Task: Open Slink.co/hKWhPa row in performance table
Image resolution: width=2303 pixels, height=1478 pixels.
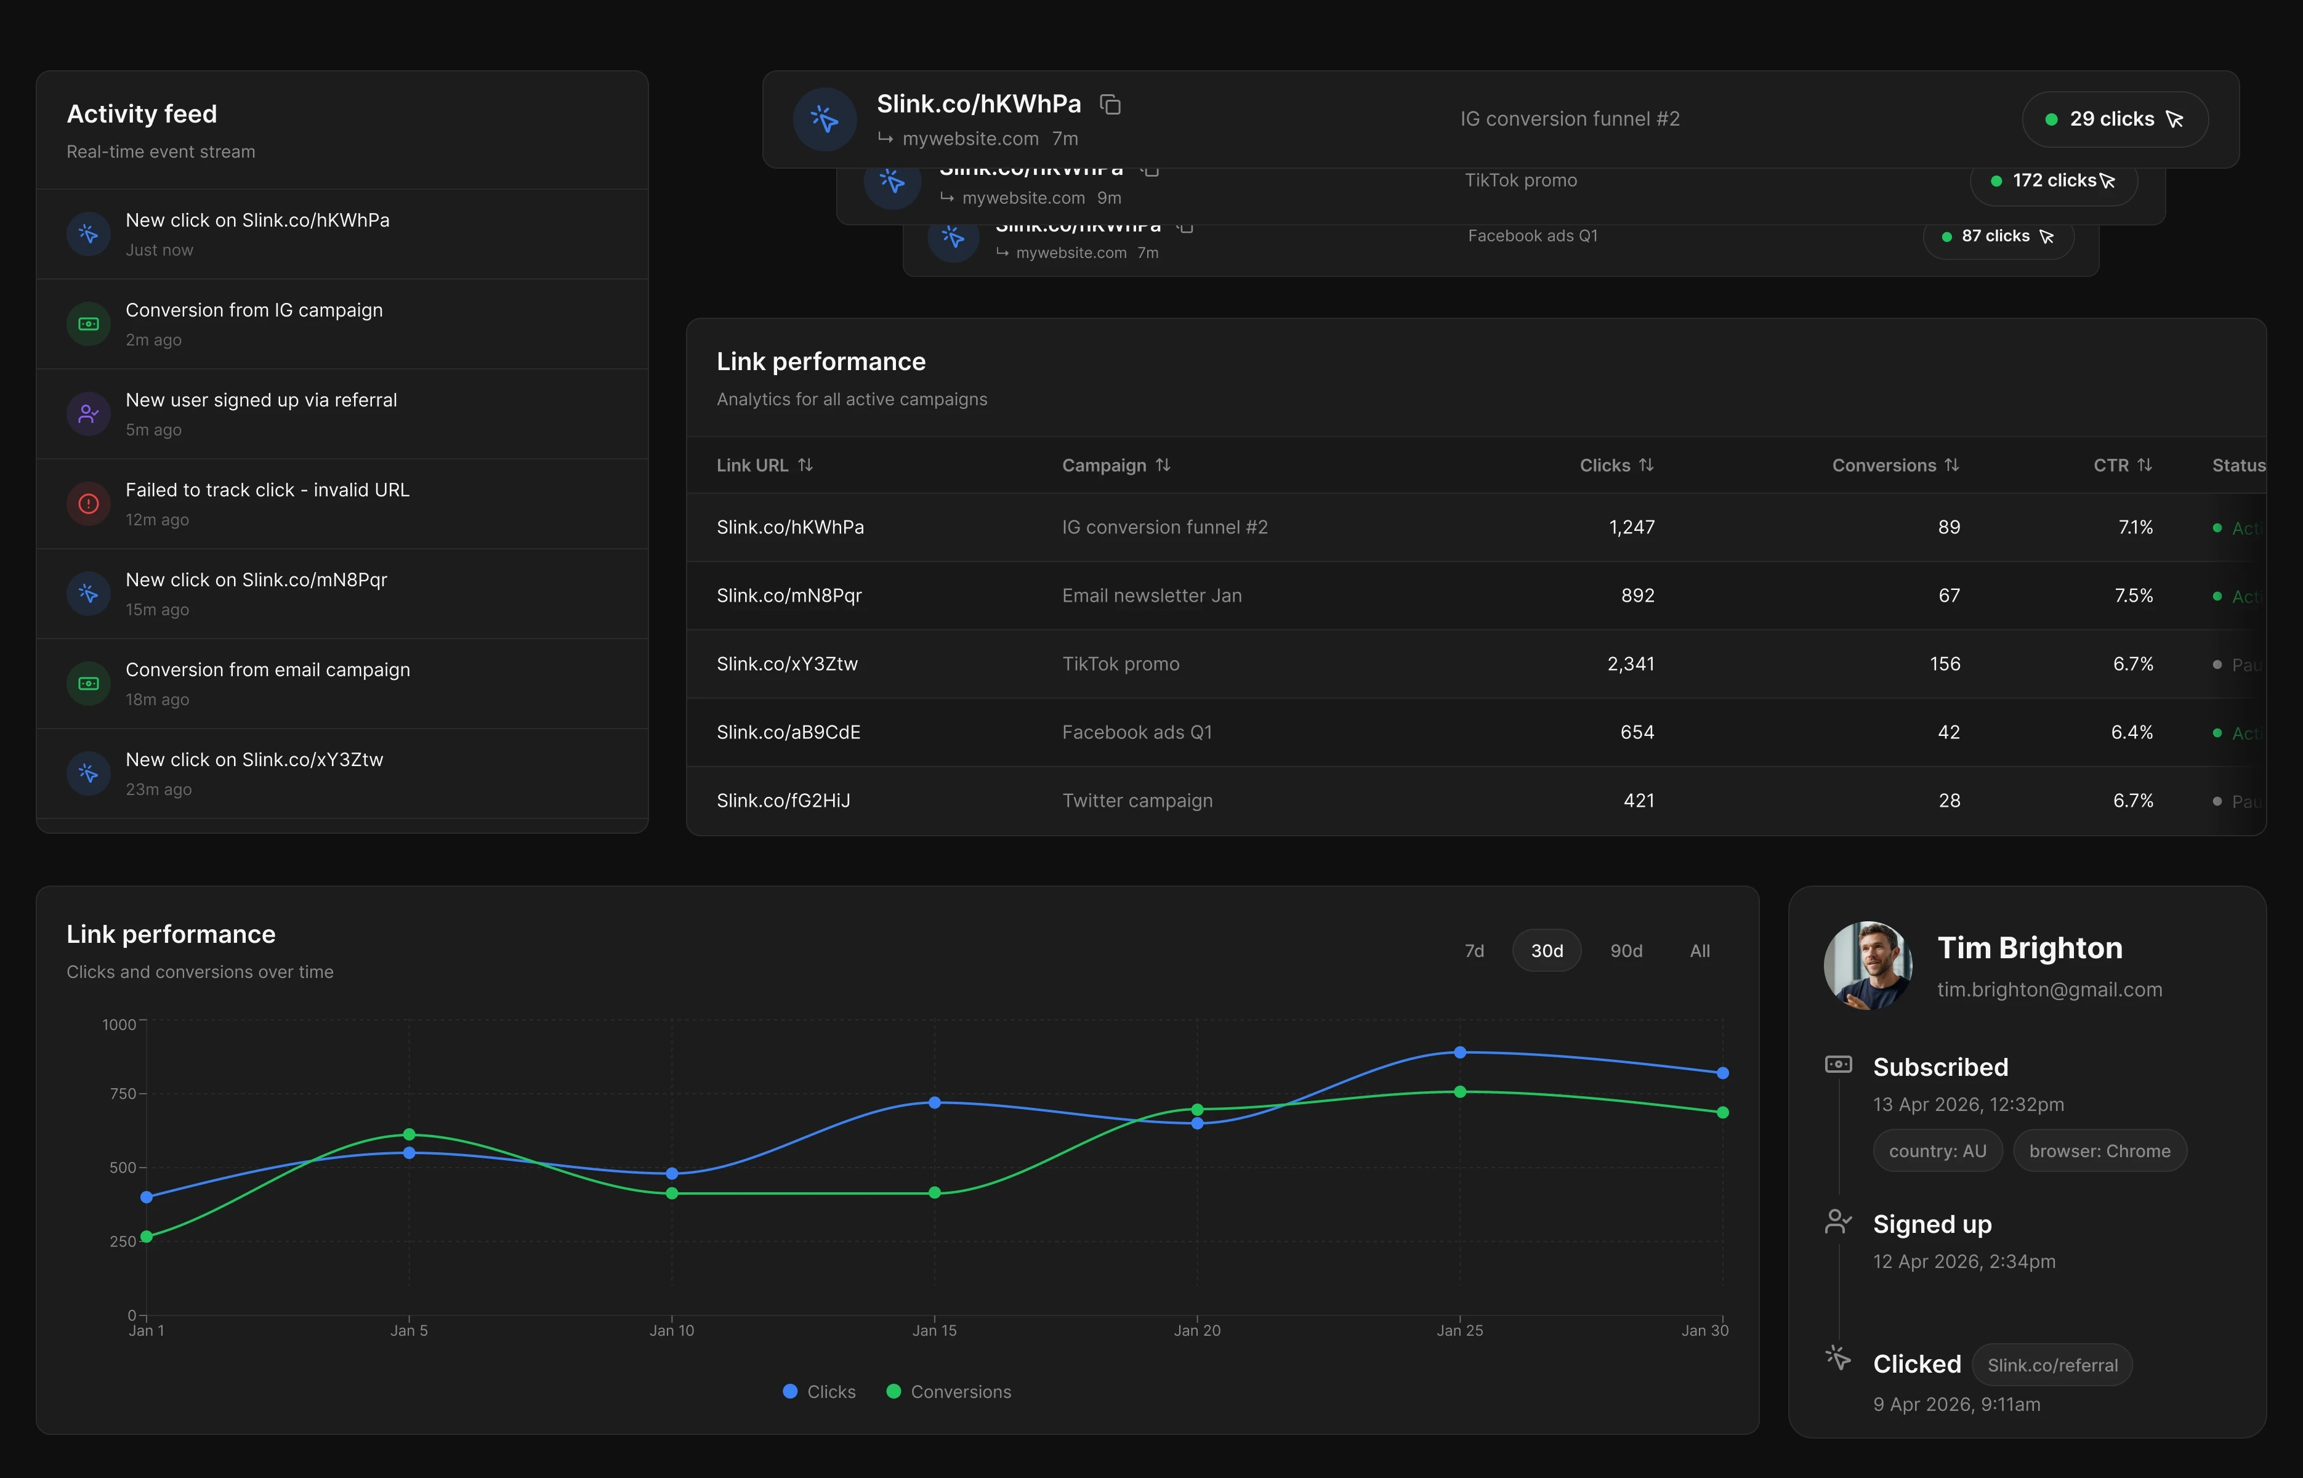Action: 1476,527
